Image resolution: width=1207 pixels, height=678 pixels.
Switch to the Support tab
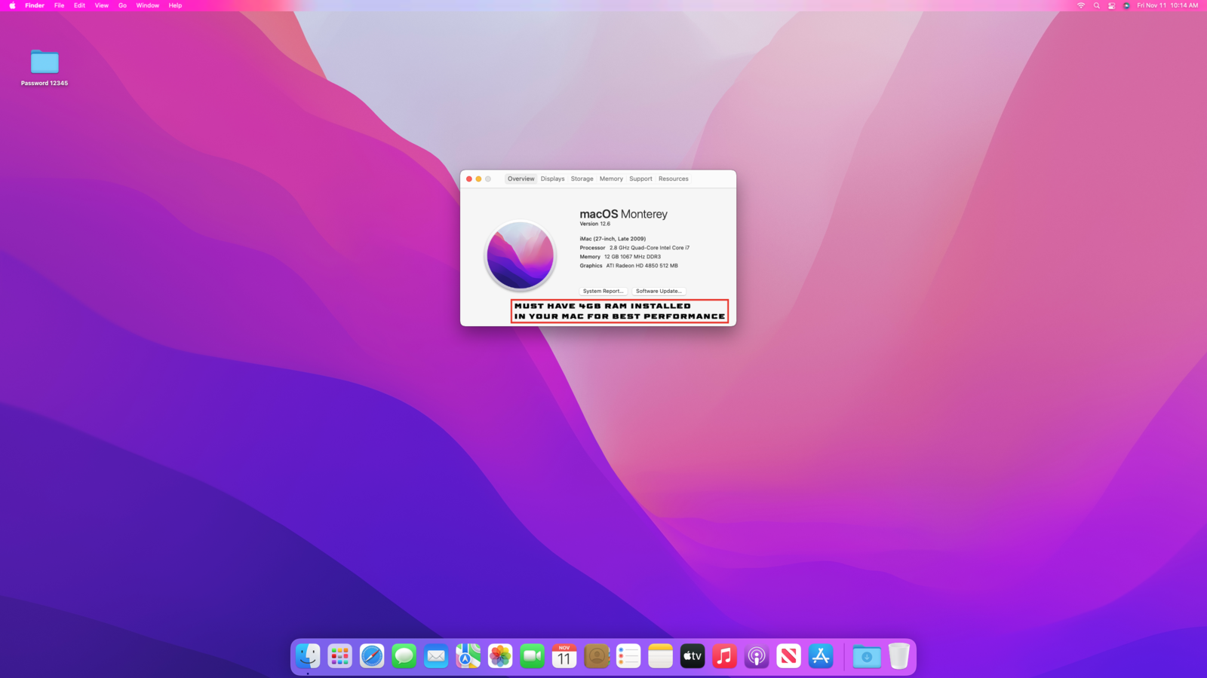[x=640, y=179]
